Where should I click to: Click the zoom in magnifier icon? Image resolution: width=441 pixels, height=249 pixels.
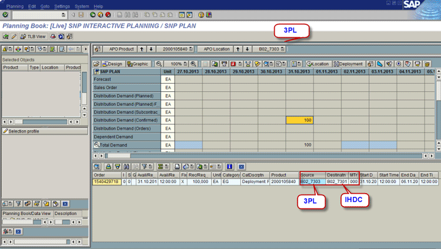pos(193,64)
